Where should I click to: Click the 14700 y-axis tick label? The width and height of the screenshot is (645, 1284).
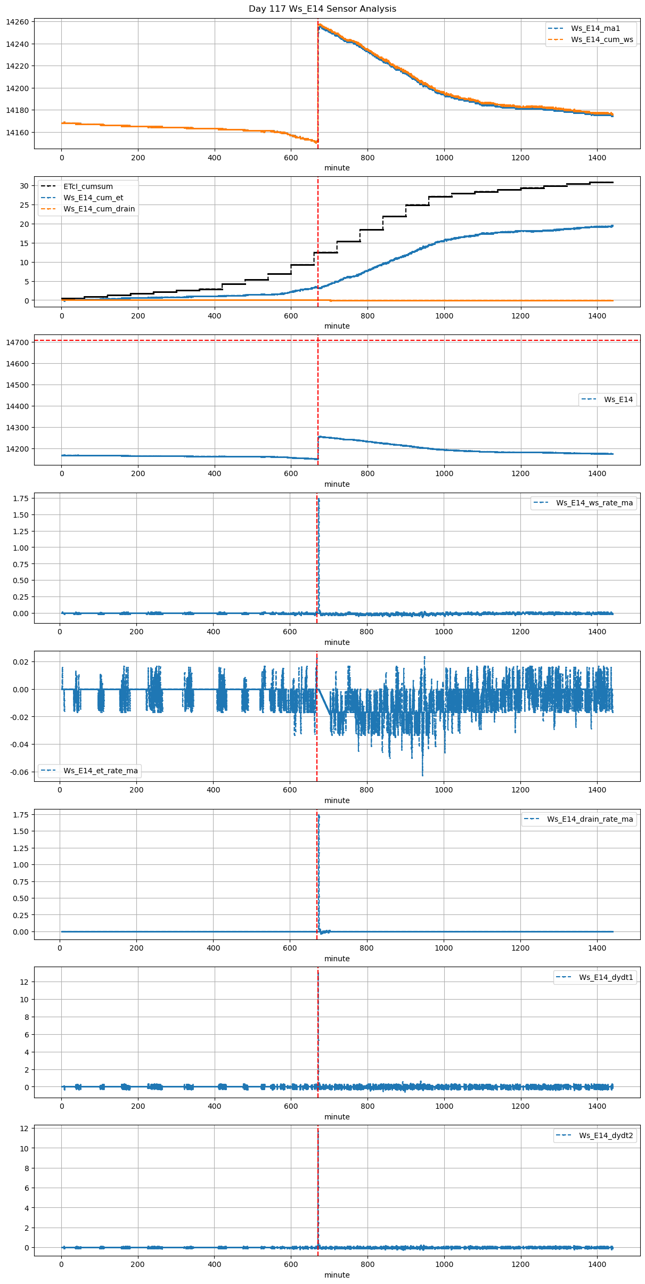17,342
